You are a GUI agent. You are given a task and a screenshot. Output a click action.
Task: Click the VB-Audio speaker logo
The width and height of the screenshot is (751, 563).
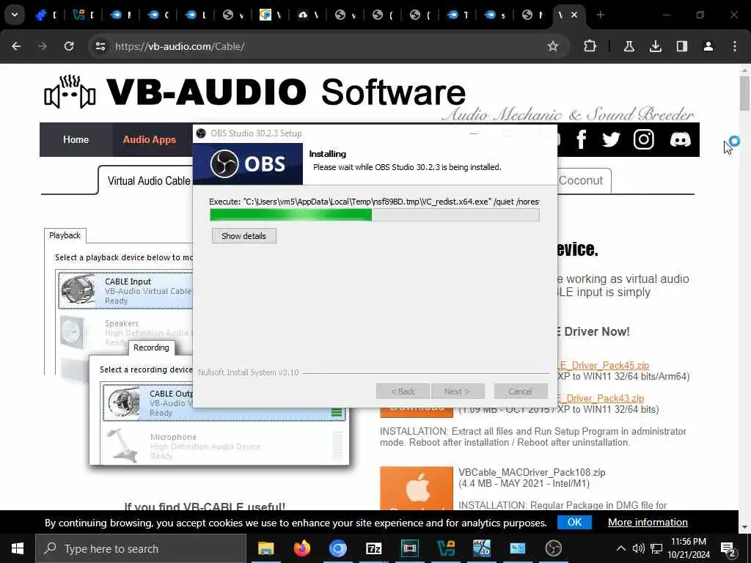70,92
